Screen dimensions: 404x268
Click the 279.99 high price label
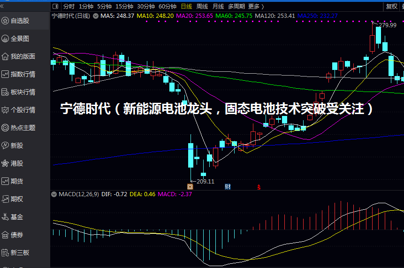(x=388, y=25)
